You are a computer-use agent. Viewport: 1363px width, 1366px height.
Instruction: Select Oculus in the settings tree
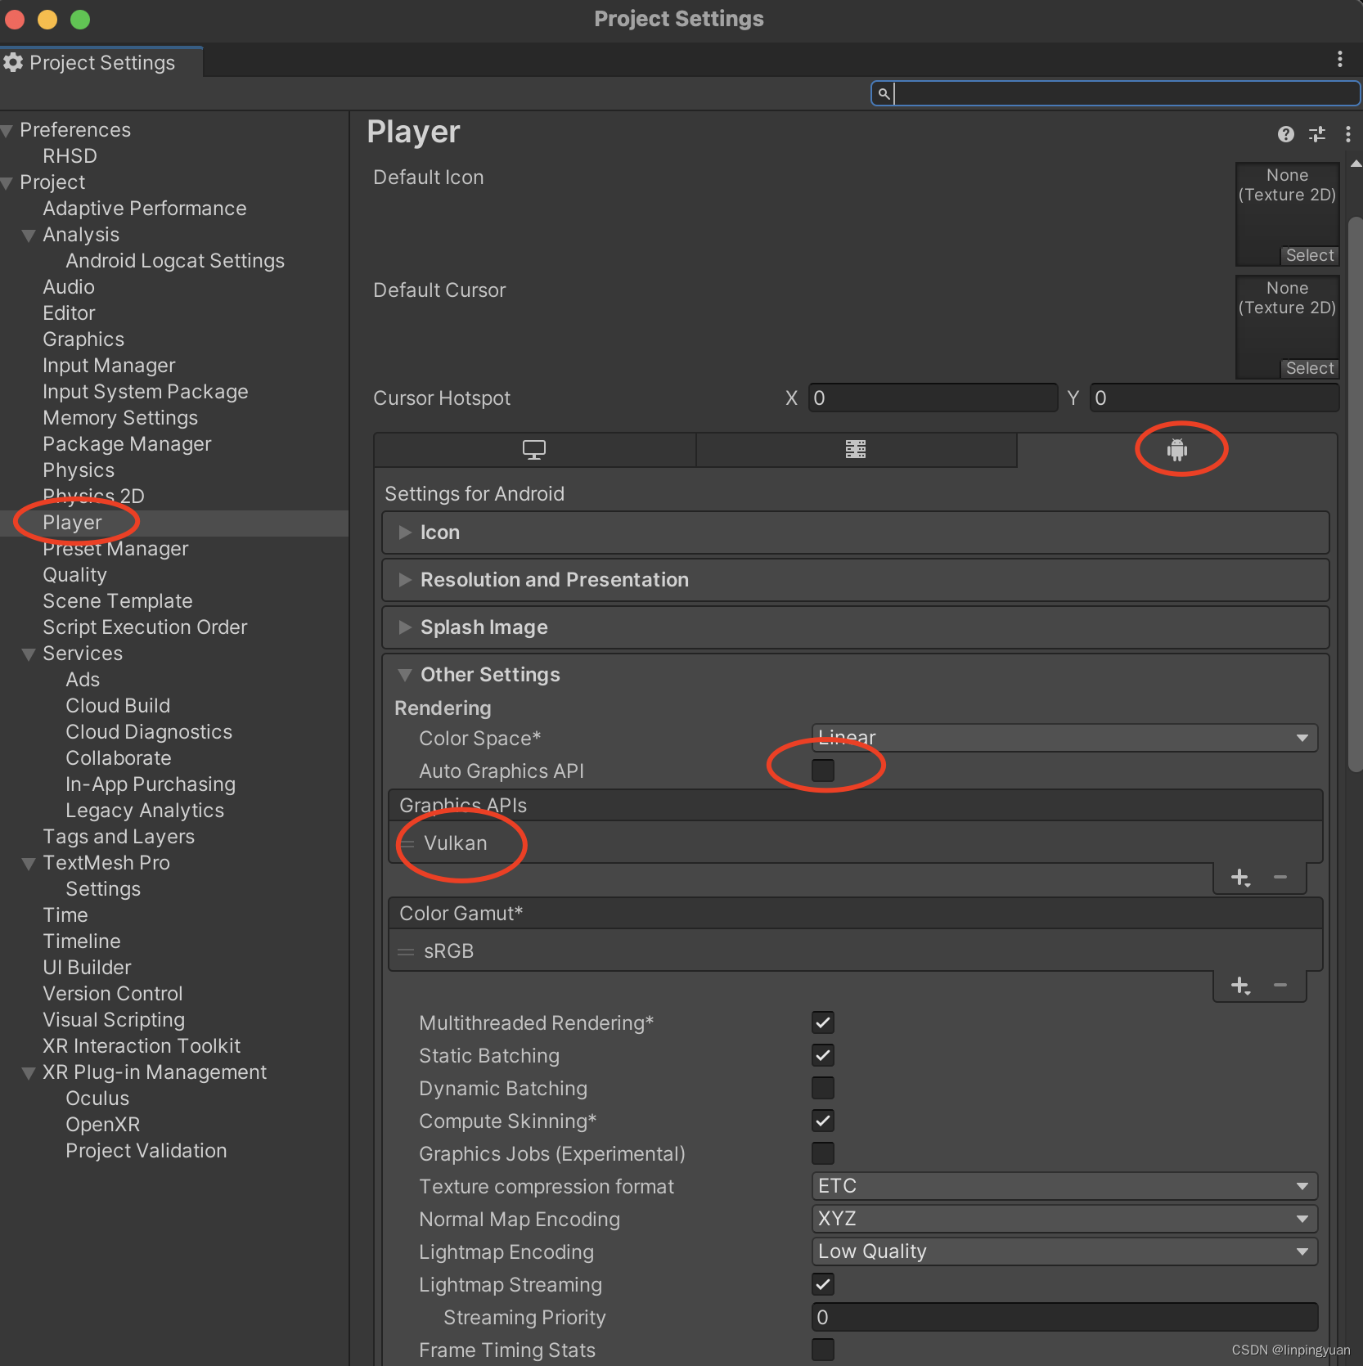coord(97,1099)
